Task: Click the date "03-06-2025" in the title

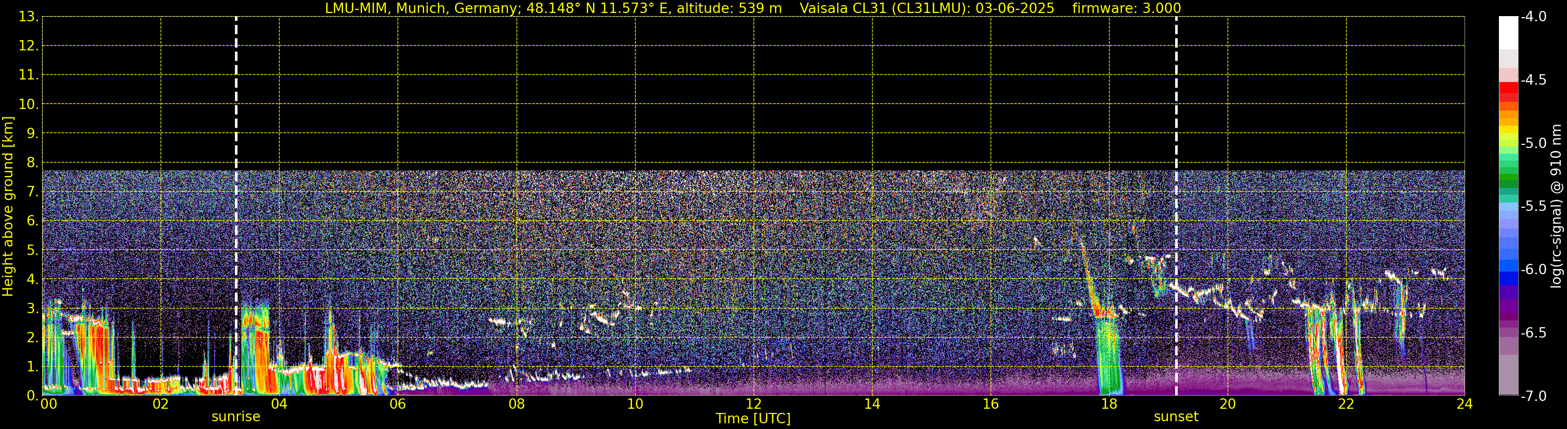Action: coord(1015,8)
